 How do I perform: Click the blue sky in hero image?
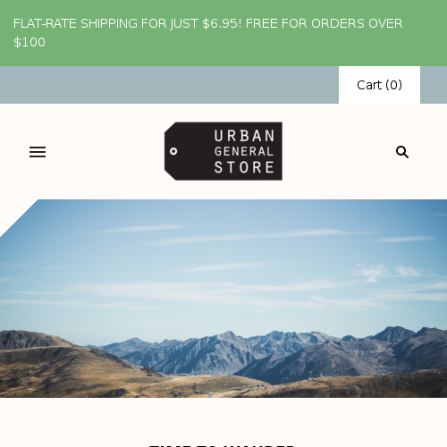click(x=223, y=262)
